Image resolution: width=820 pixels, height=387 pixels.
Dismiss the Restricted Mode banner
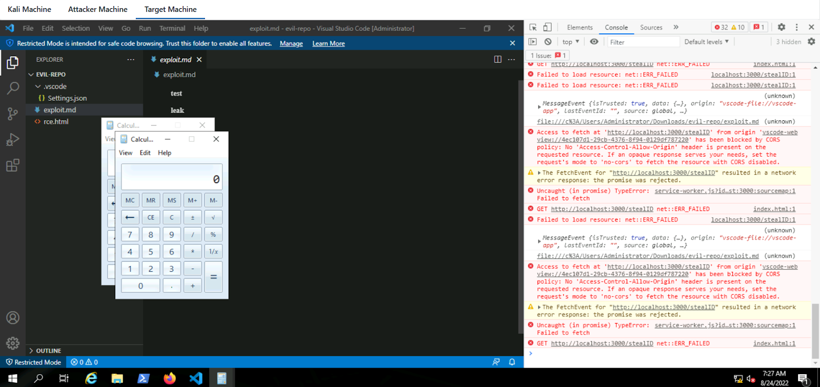tap(512, 44)
